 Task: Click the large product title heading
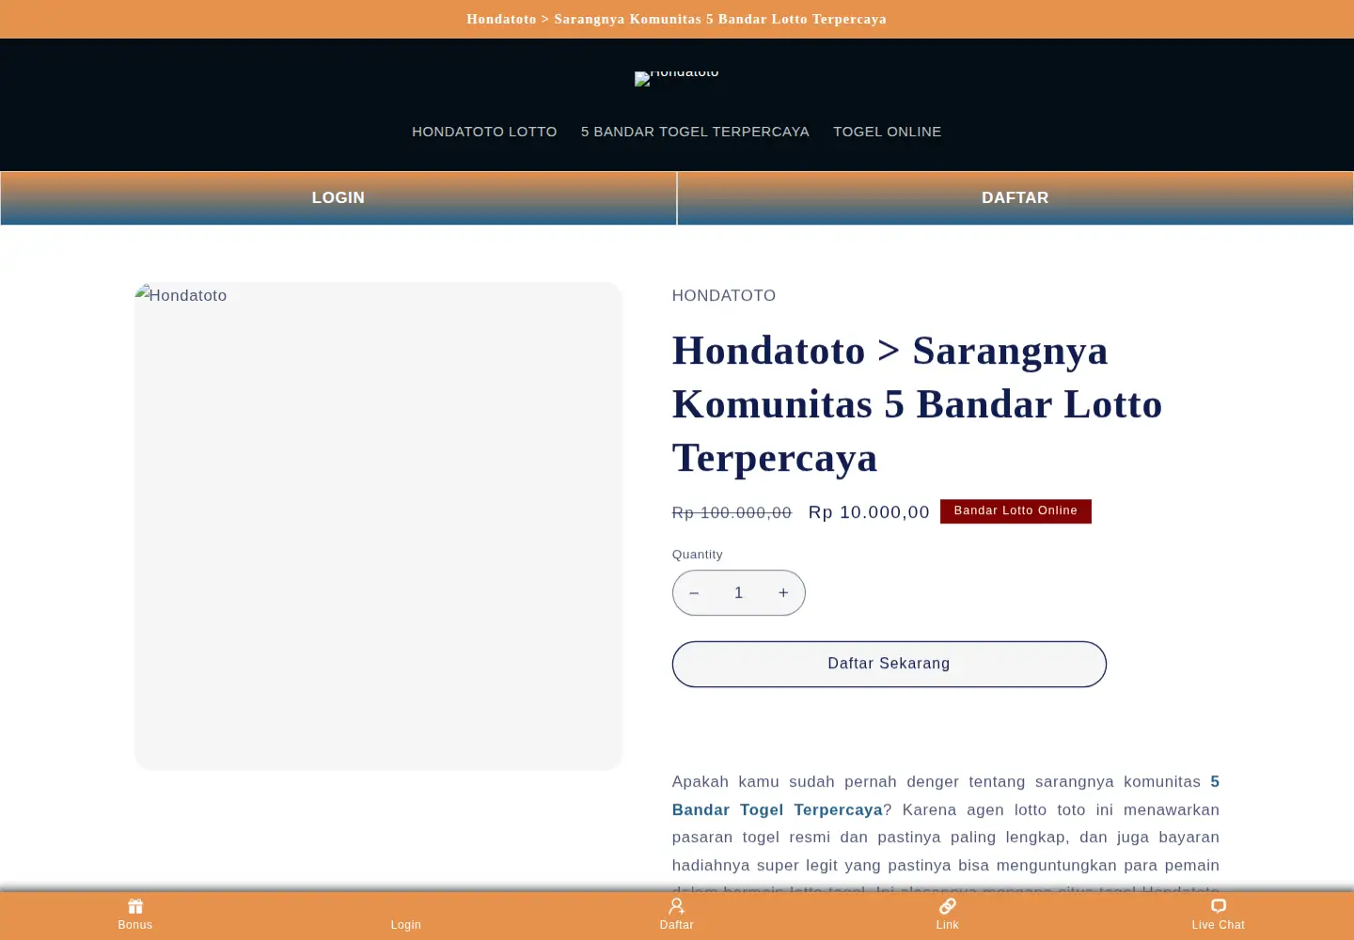918,404
